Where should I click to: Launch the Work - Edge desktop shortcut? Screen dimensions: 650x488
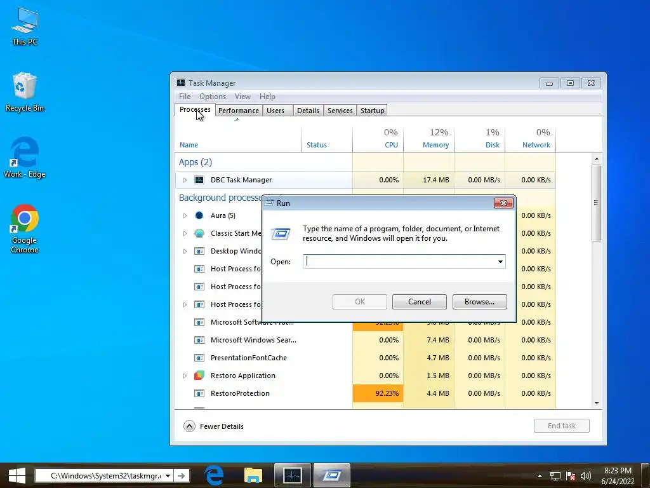coord(25,158)
